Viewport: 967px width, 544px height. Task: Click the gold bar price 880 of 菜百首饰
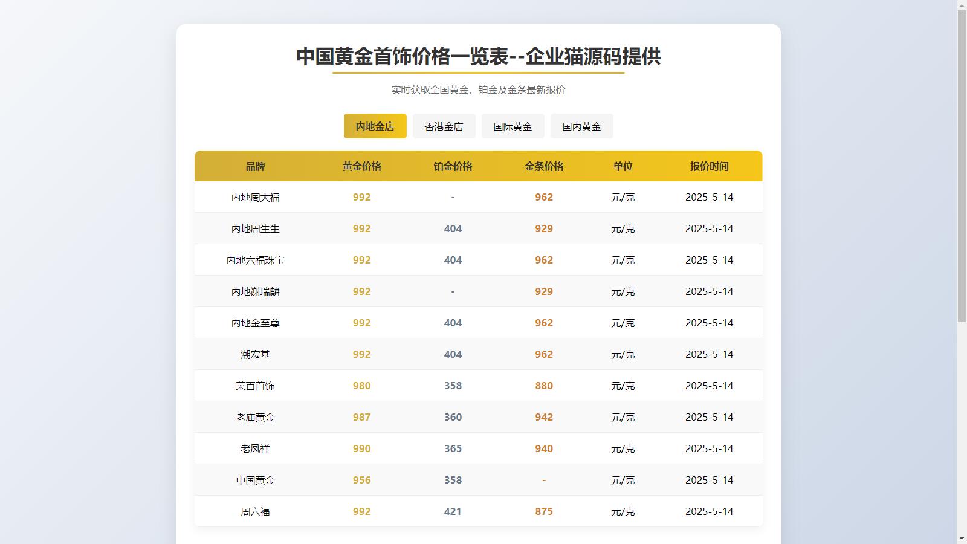543,385
